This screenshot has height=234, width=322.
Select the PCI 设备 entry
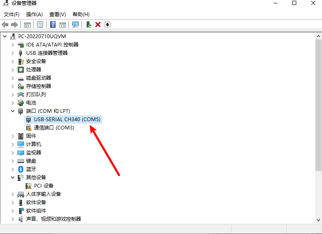pos(44,185)
